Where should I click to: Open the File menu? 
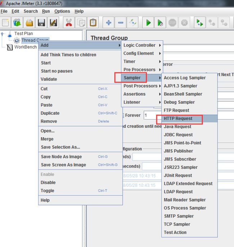[x=4, y=12]
